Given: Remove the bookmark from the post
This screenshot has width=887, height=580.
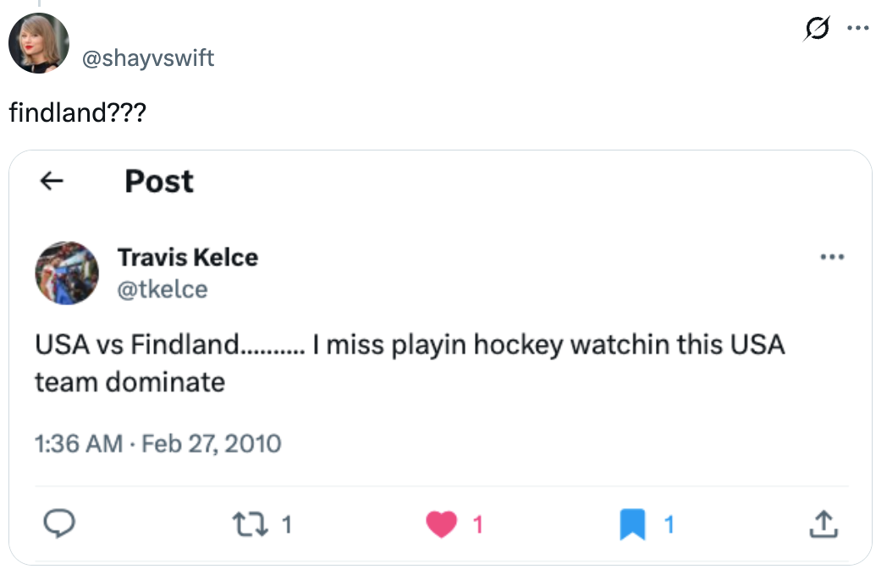Looking at the screenshot, I should point(630,524).
